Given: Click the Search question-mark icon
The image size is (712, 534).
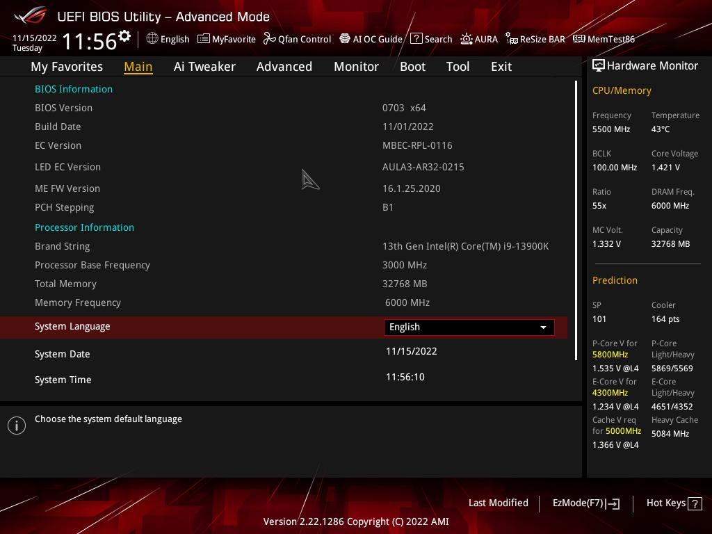Looking at the screenshot, I should [416, 39].
